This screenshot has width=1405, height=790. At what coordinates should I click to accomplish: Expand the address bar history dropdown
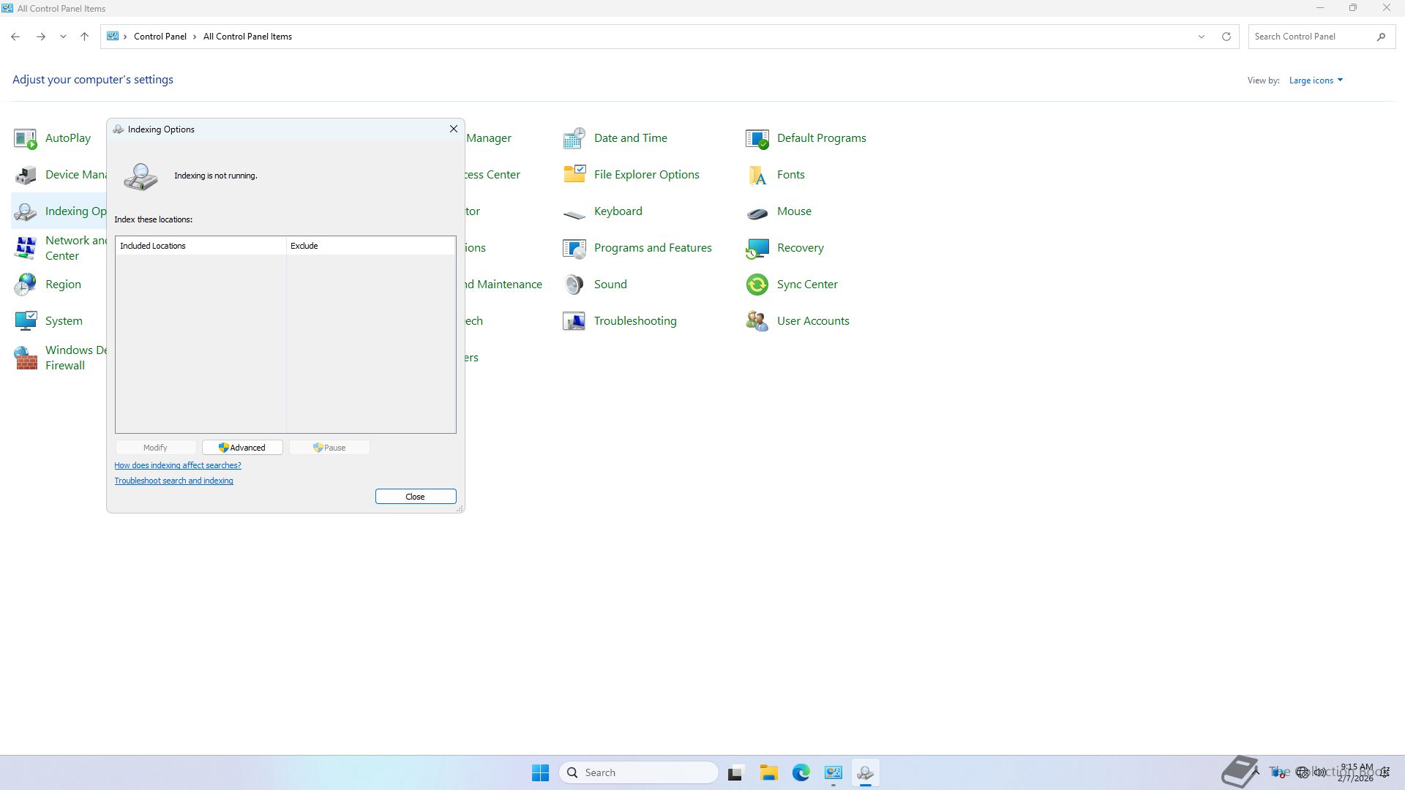[1201, 37]
